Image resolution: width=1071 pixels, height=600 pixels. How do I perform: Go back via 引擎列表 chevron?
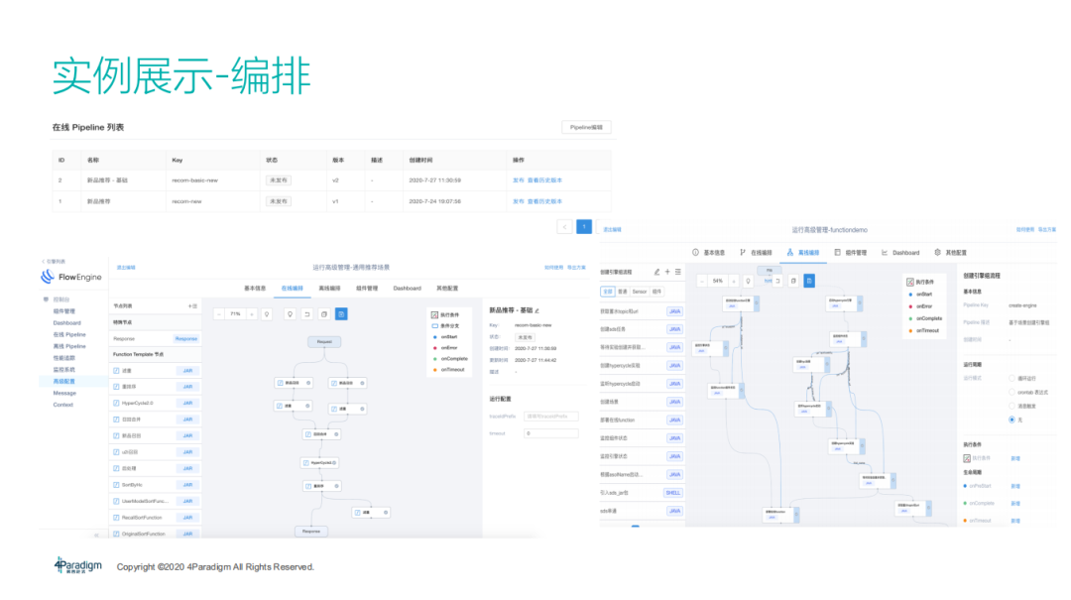pos(43,261)
